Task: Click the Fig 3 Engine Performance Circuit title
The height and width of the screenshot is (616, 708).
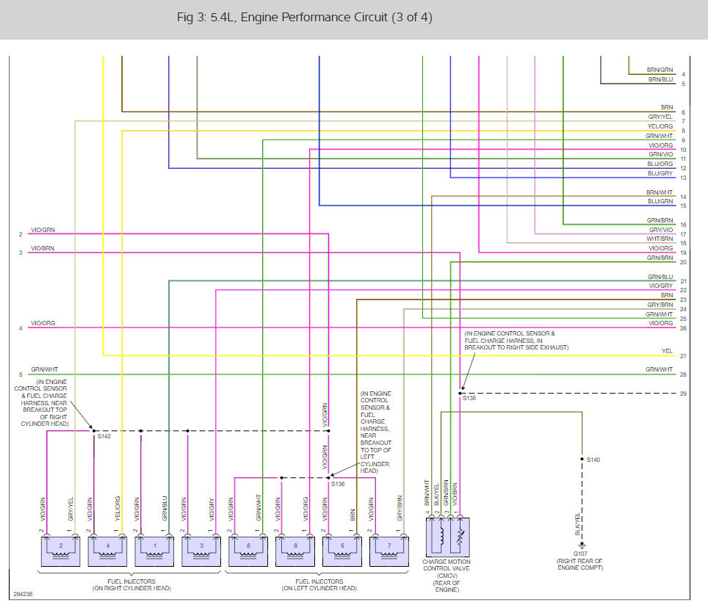Action: click(305, 17)
